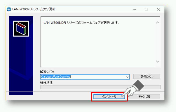Image resolution: width=176 pixels, height=112 pixels.
Task: Click the window title LAN-W300NDR ファームウェア更新
Action: pyautogui.click(x=34, y=9)
